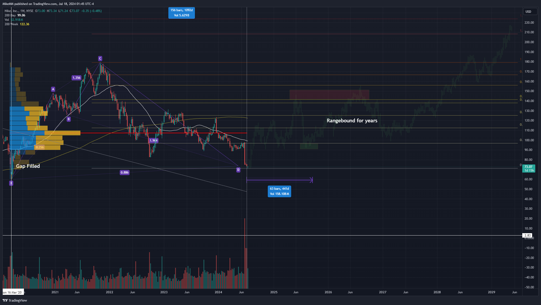Select the green rectangle zone near 95
Viewport: 541px width, 305px height.
[x=309, y=146]
